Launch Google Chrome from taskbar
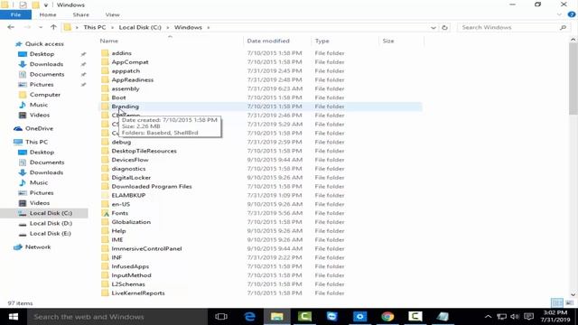 coord(387,317)
